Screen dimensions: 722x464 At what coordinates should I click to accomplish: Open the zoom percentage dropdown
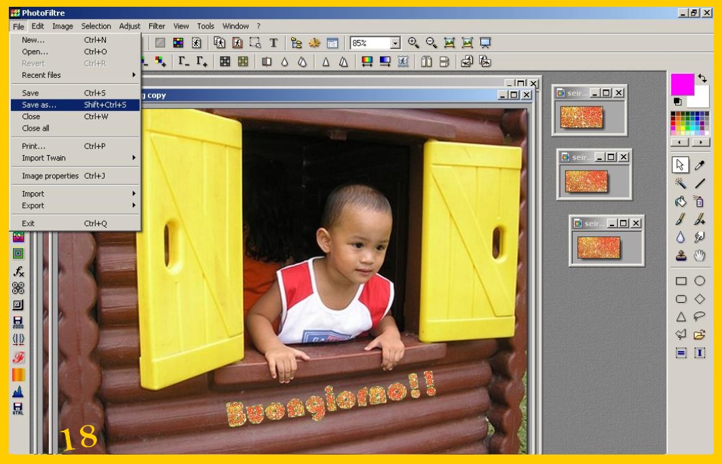395,43
